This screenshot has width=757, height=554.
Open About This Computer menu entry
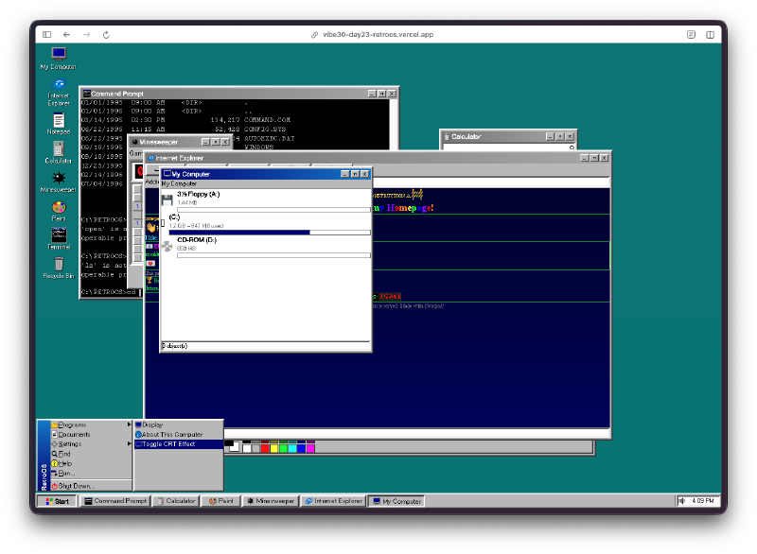pos(171,434)
